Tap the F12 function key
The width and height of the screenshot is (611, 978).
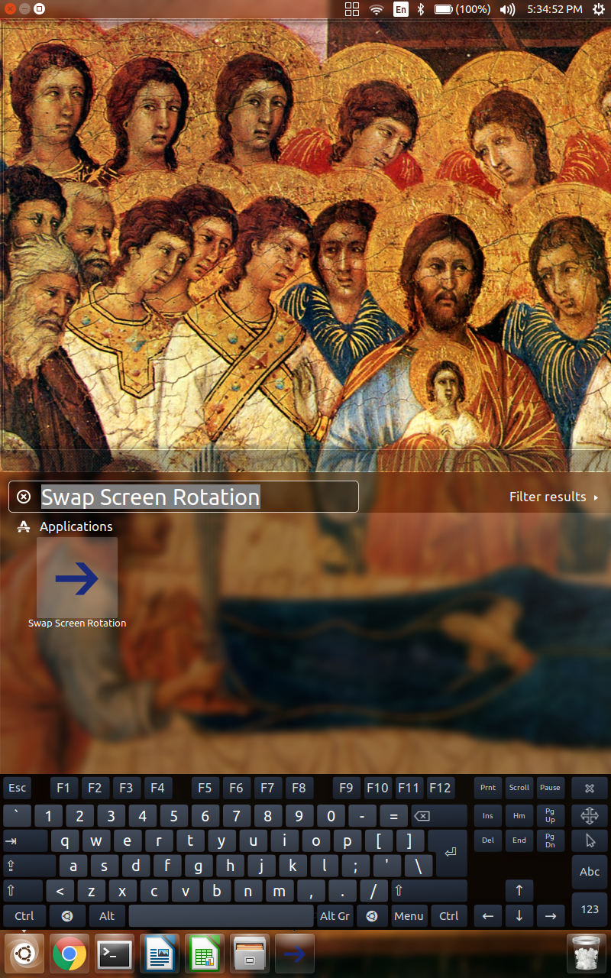pyautogui.click(x=440, y=788)
